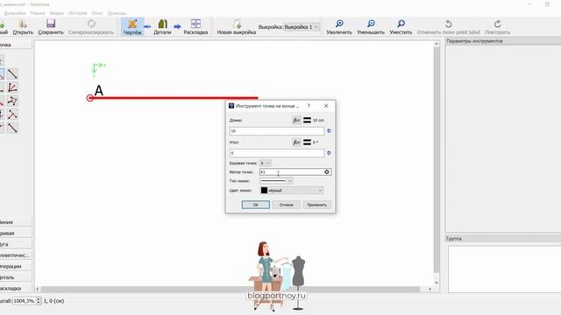Click the Применить apply button

coord(317,205)
